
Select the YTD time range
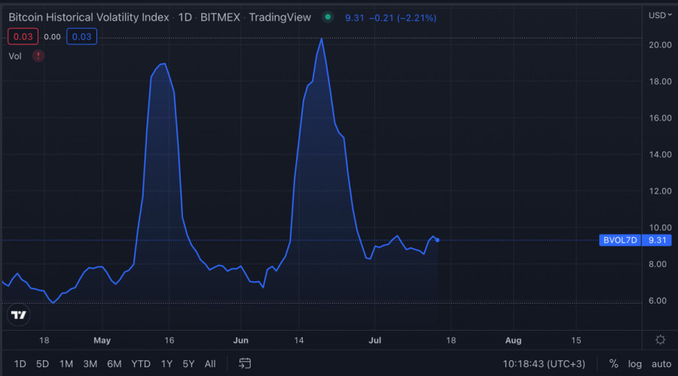pos(141,364)
